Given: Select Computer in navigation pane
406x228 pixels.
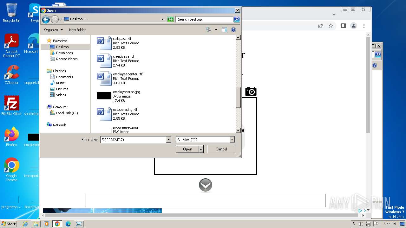Looking at the screenshot, I should tap(60, 107).
